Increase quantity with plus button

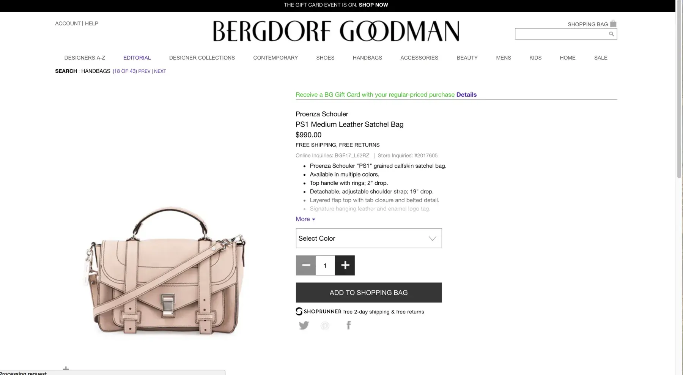tap(345, 265)
